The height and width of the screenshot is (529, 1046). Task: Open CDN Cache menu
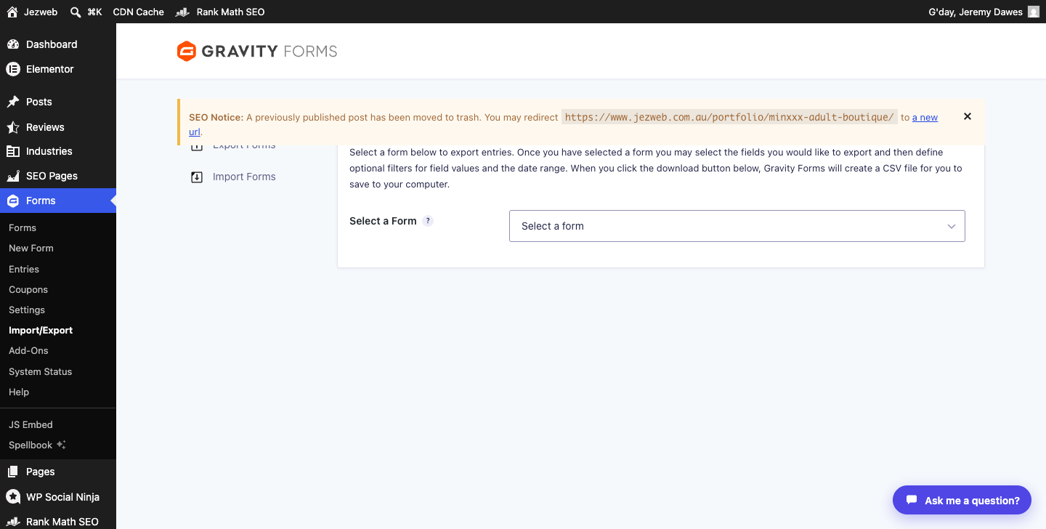[x=138, y=12]
